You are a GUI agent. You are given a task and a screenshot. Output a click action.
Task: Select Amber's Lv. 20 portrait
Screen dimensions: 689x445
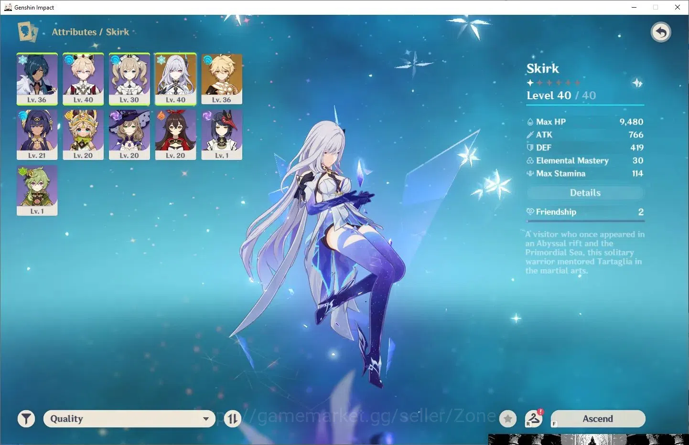[175, 135]
